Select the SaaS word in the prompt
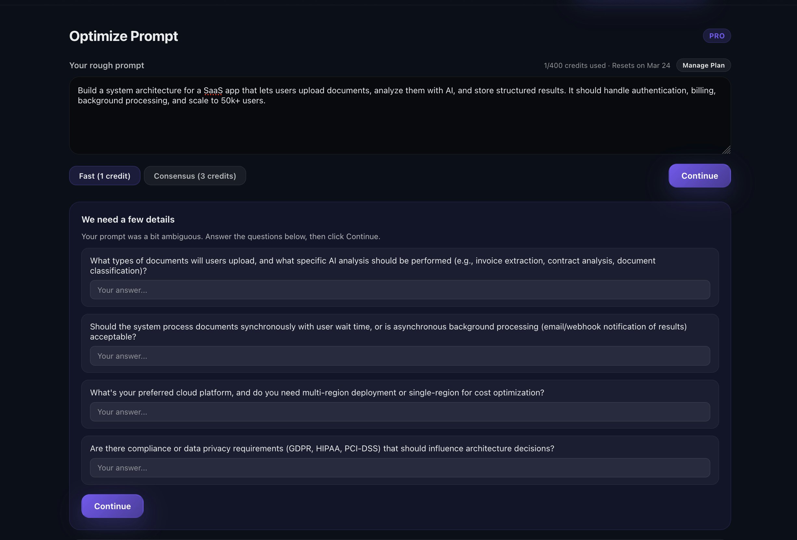The height and width of the screenshot is (540, 797). (213, 91)
